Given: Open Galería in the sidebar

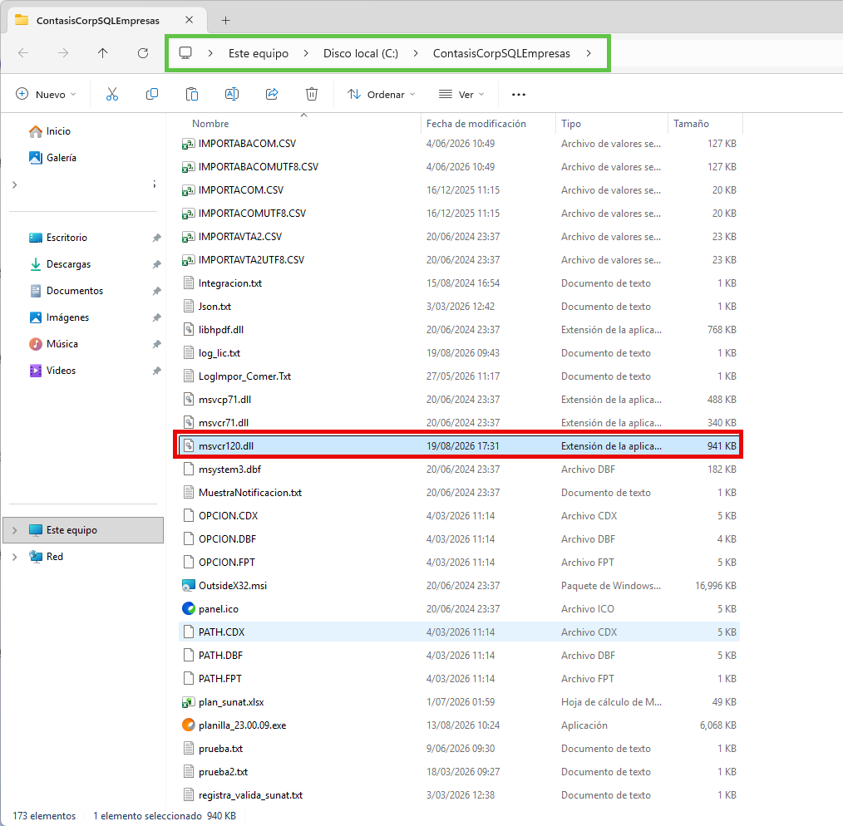Looking at the screenshot, I should point(61,157).
